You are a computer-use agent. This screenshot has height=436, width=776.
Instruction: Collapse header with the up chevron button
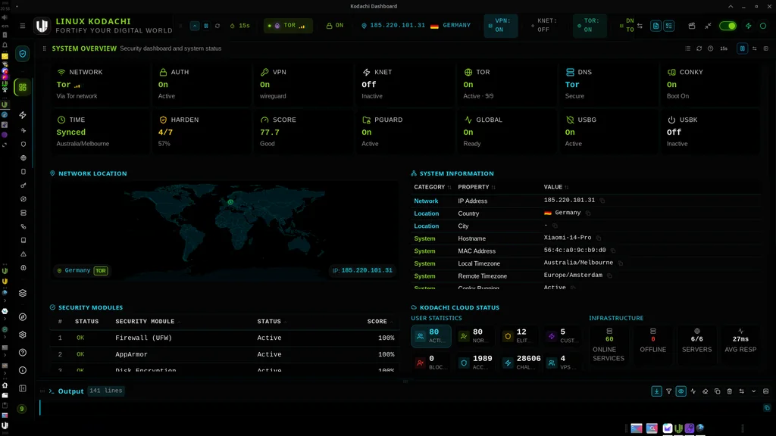195,26
